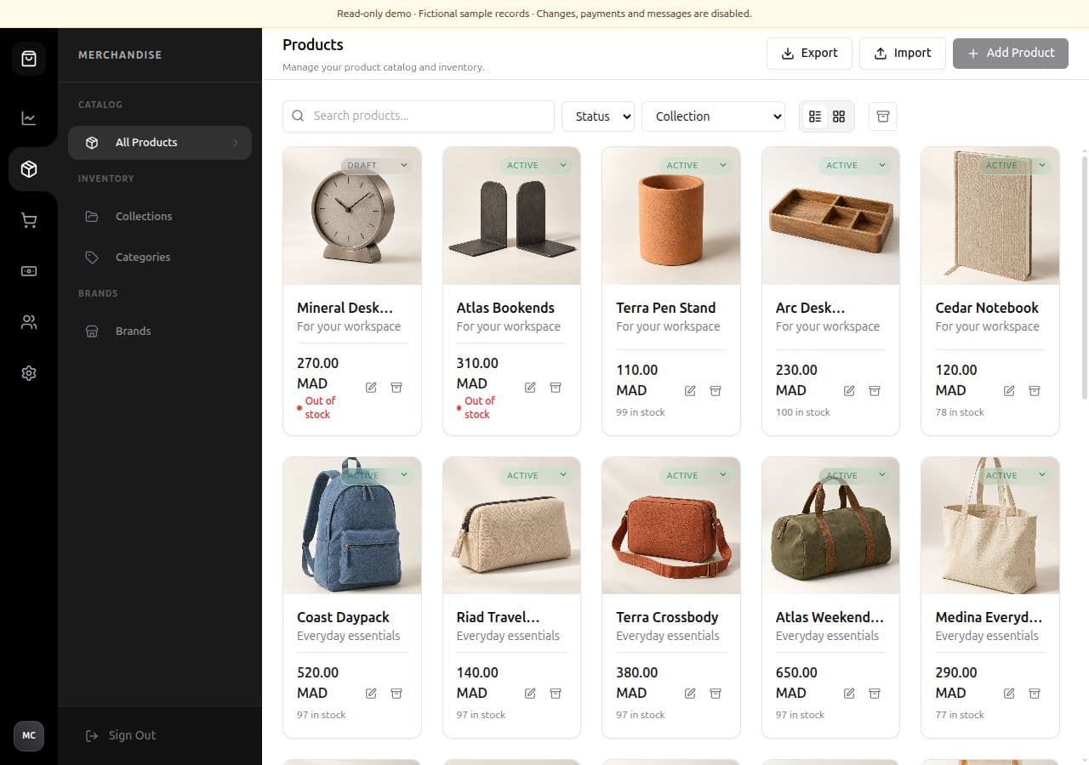
Task: Open the Status filter dropdown
Action: click(598, 116)
